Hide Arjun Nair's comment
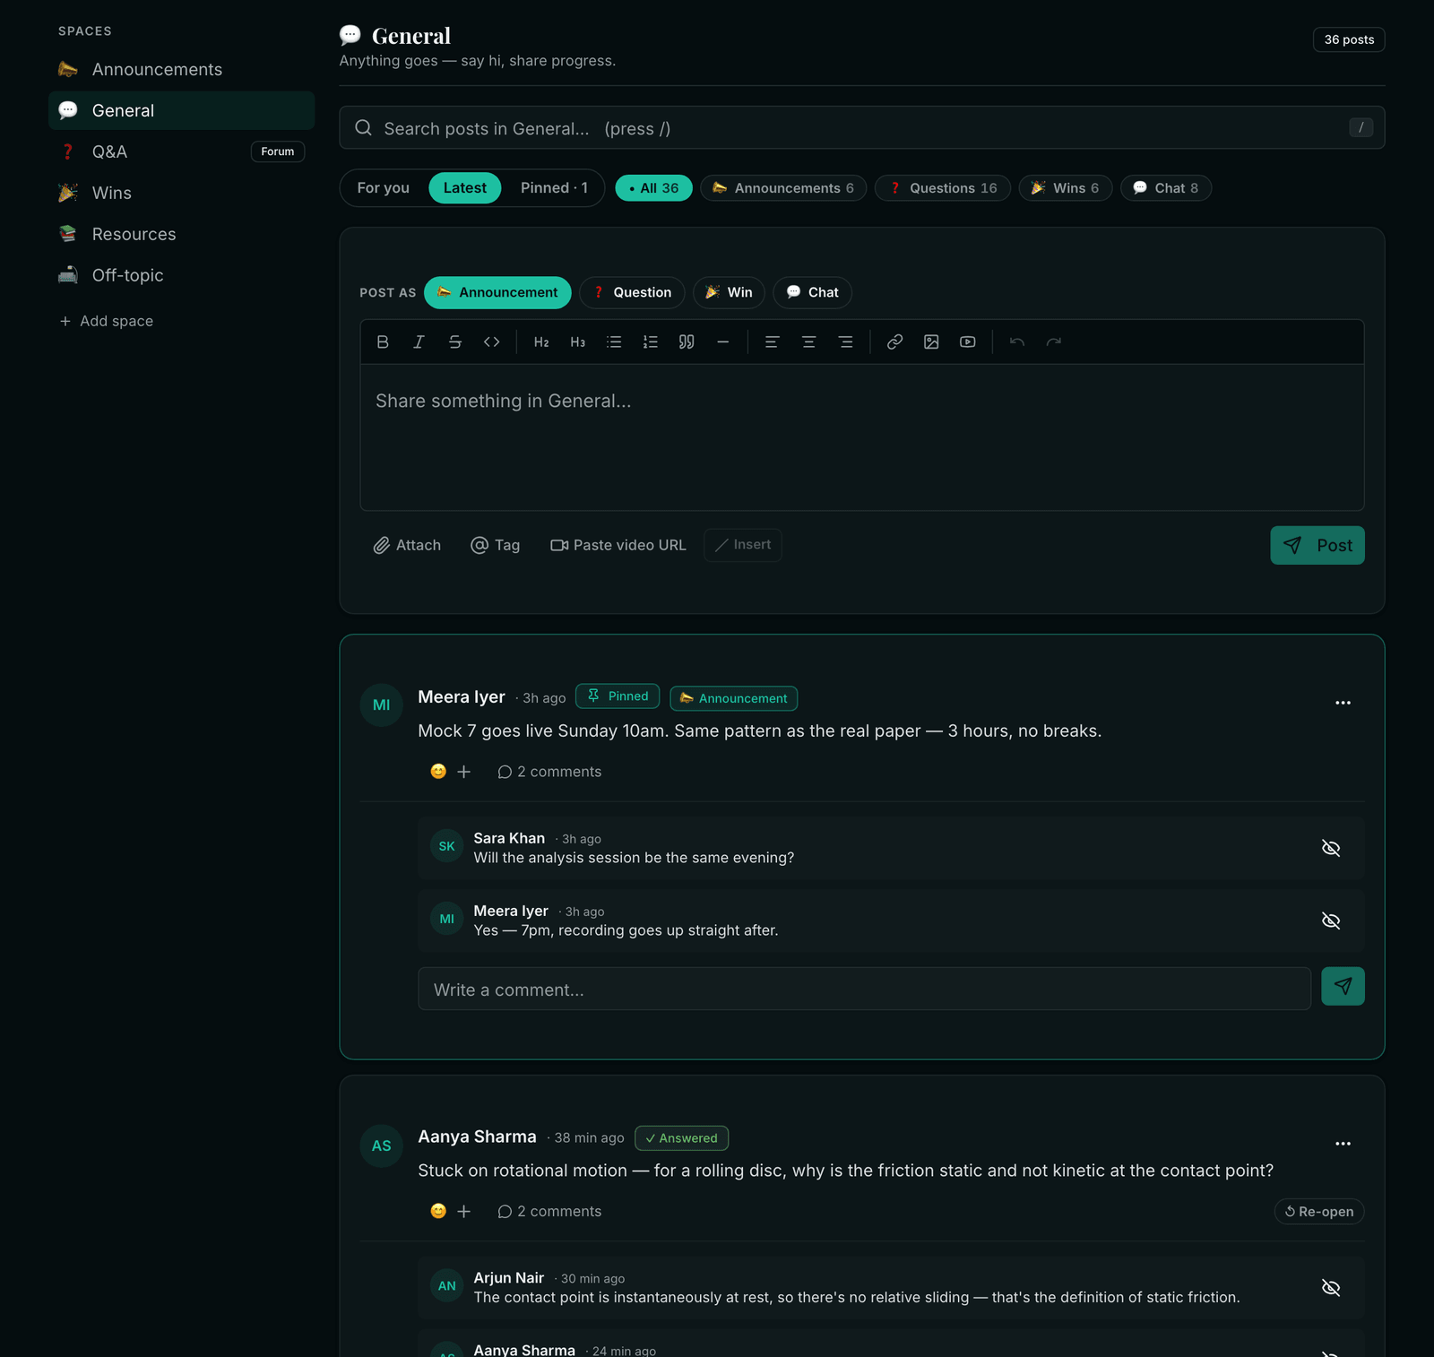Image resolution: width=1434 pixels, height=1357 pixels. (1331, 1288)
